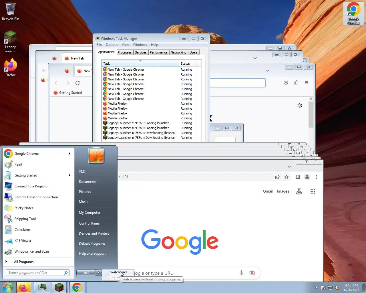Screen dimensions: 366x293
Task: Click Firefox extensions puzzle icon
Action: (x=296, y=83)
